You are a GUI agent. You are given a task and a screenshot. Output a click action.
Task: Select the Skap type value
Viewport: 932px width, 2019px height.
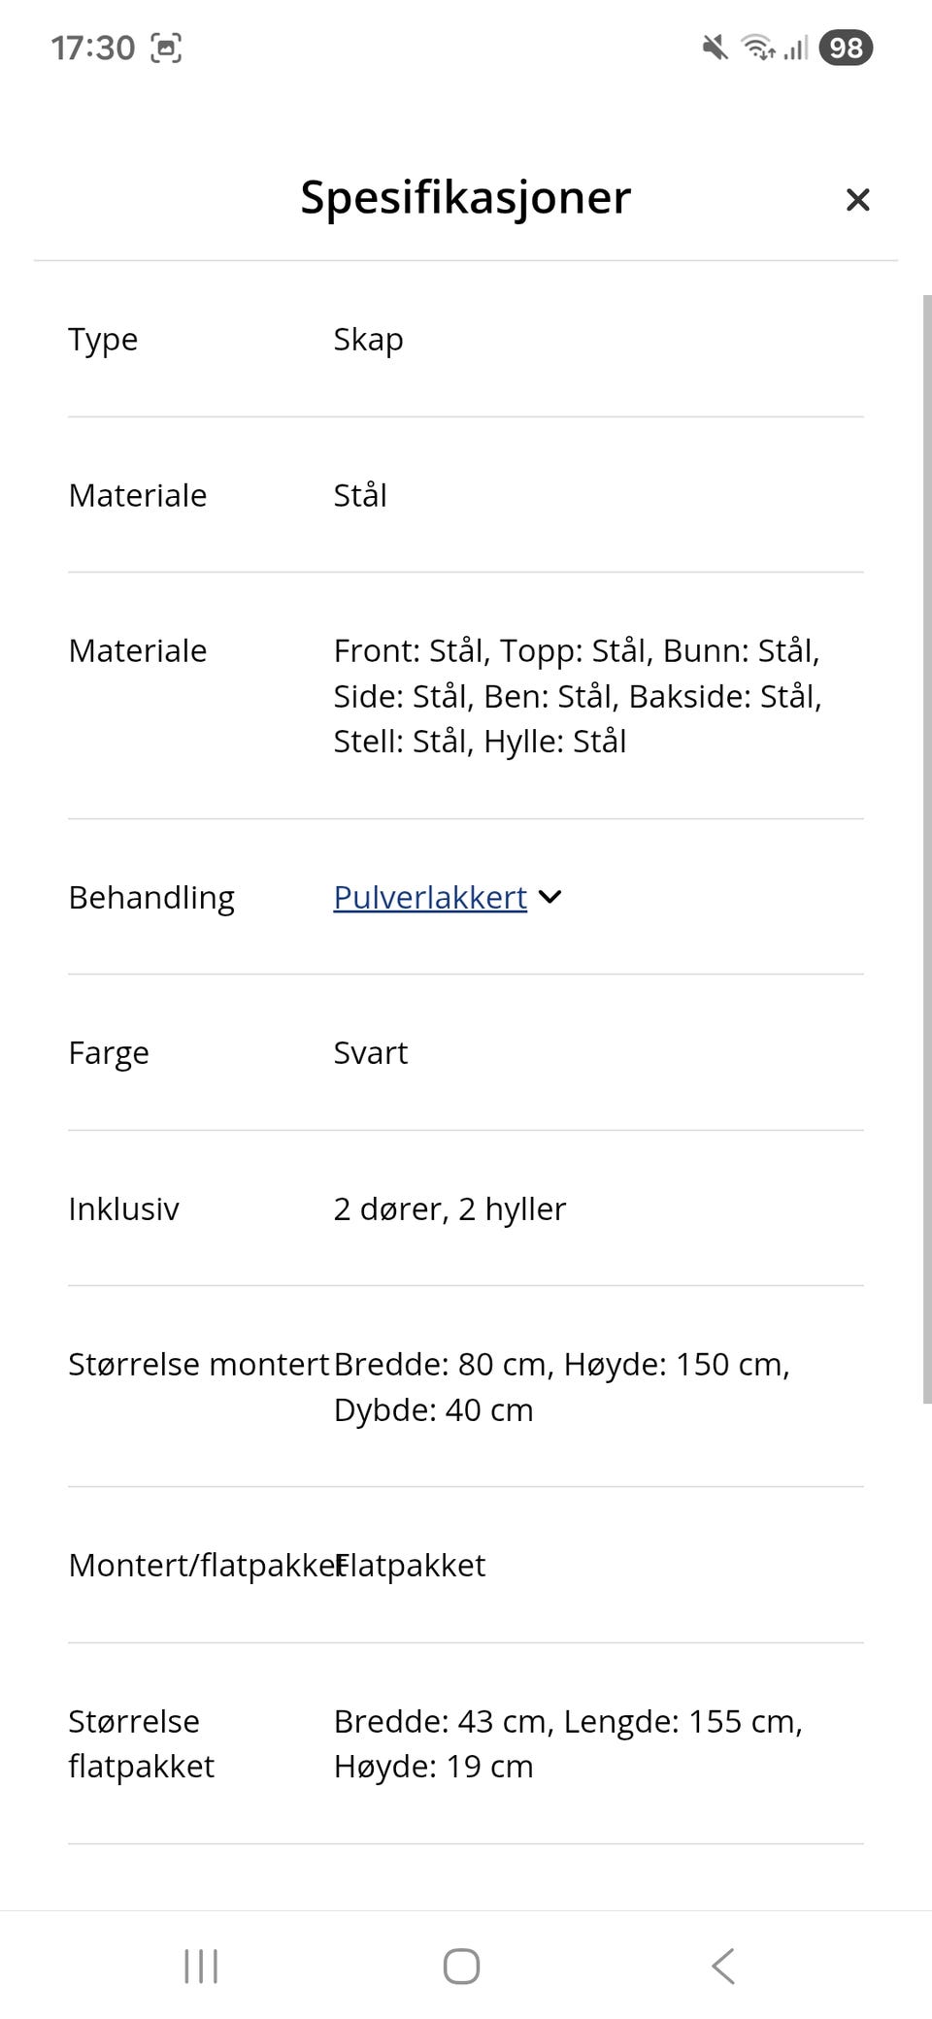[x=368, y=340]
